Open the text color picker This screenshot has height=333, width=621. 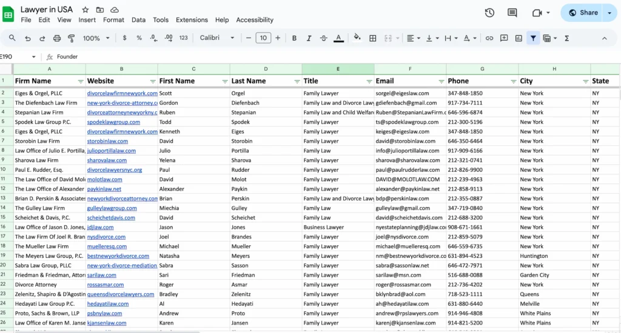pos(338,38)
